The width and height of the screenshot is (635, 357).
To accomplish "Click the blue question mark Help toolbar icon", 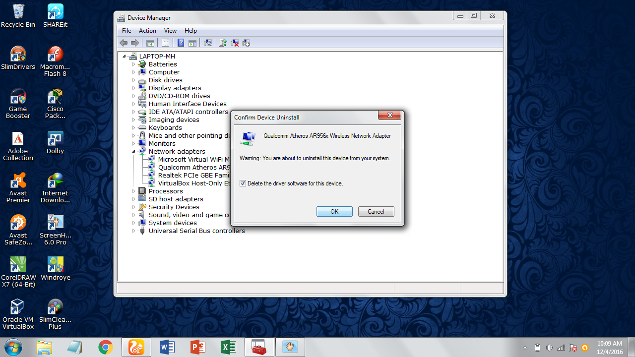I will click(x=181, y=43).
